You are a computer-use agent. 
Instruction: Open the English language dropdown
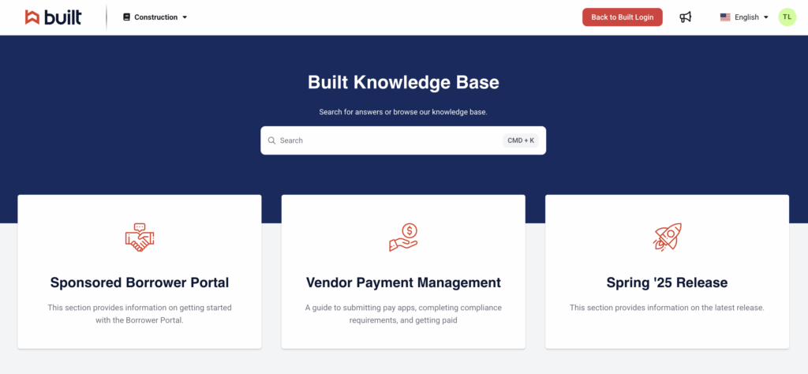(746, 17)
